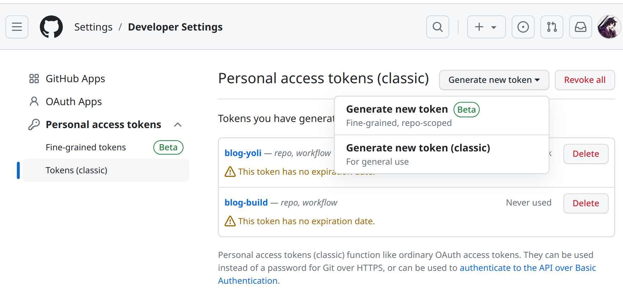Open the issues circle-dot icon
623x292 pixels.
click(x=523, y=27)
